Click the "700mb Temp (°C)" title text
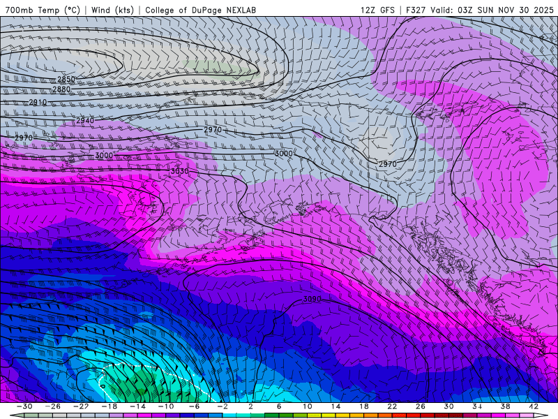This screenshot has width=558, height=419. 43,10
